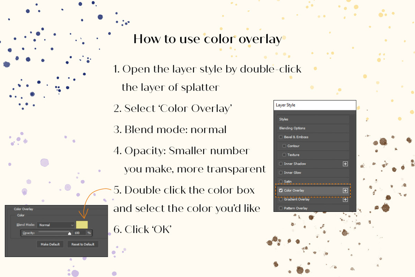Click the Gradient Overlay label
The image size is (415, 277).
(x=296, y=199)
